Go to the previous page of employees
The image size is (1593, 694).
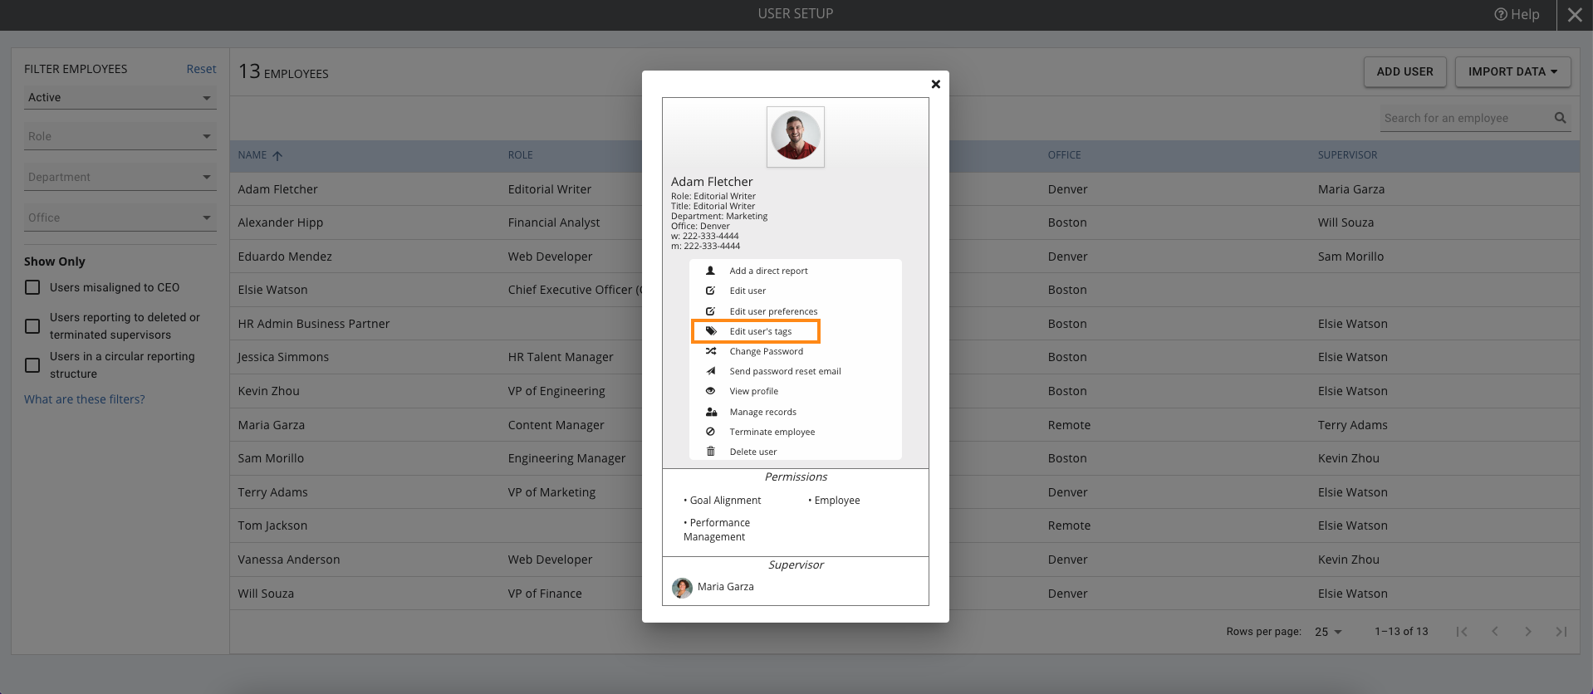(1495, 632)
